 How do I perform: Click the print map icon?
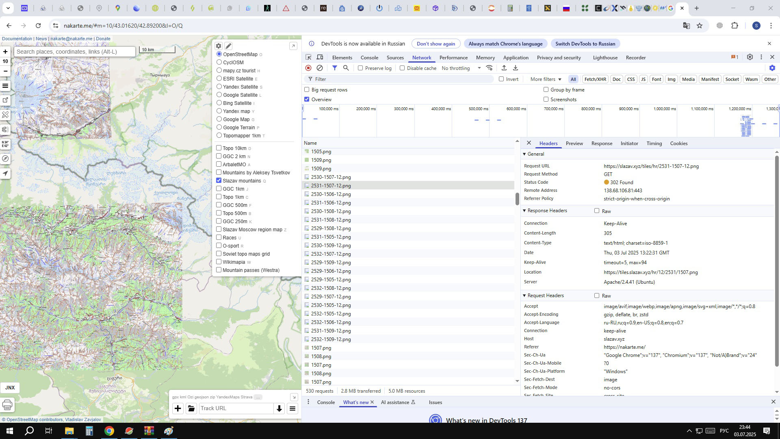click(x=7, y=405)
